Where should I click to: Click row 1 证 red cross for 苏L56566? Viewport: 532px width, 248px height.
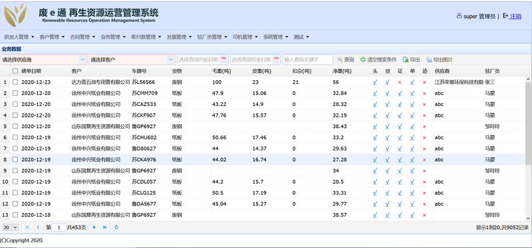(x=400, y=82)
